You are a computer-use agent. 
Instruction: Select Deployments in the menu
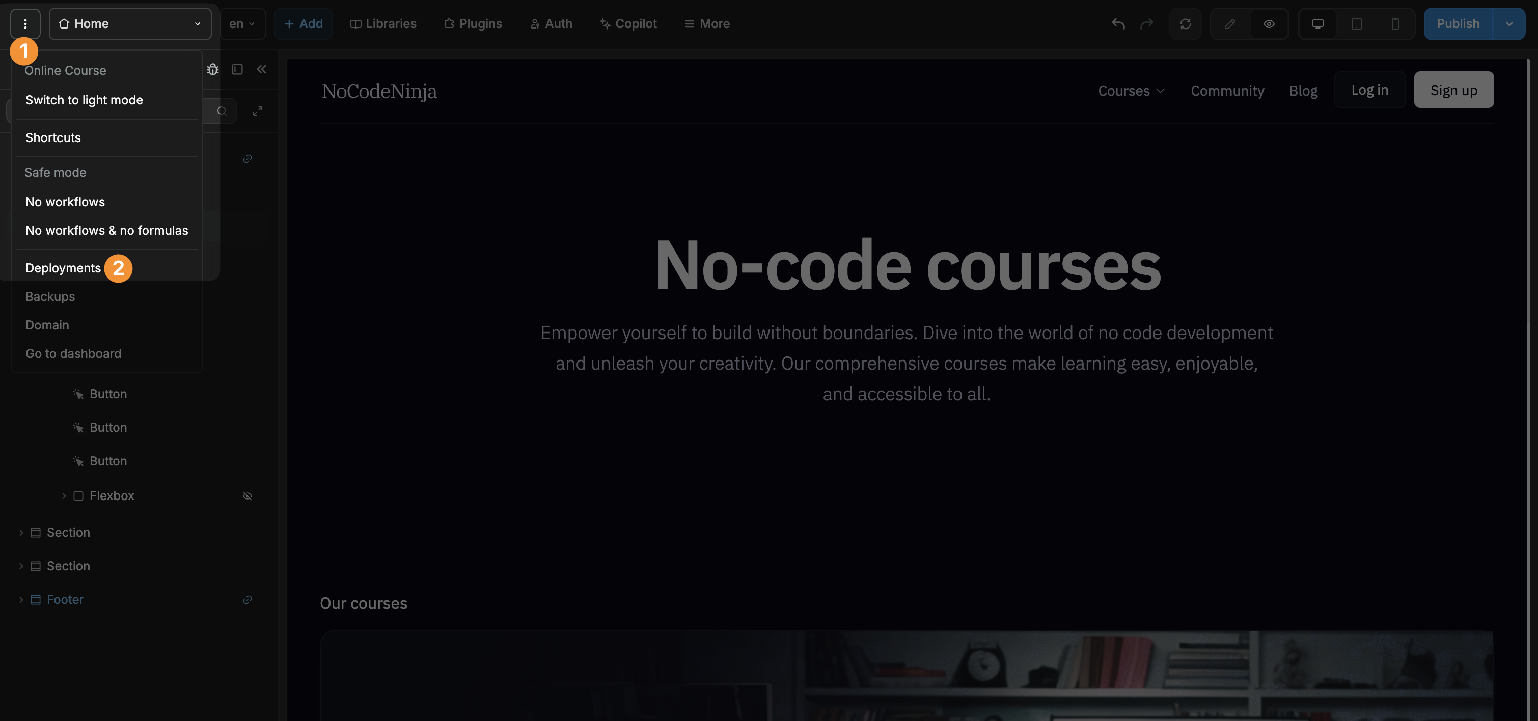(63, 268)
